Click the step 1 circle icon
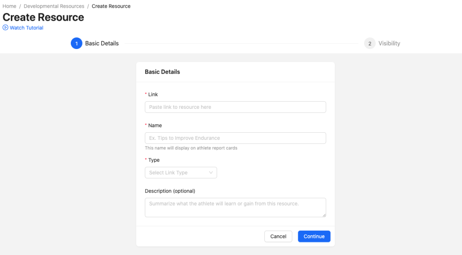Viewport: 462px width, 255px height. [x=77, y=44]
